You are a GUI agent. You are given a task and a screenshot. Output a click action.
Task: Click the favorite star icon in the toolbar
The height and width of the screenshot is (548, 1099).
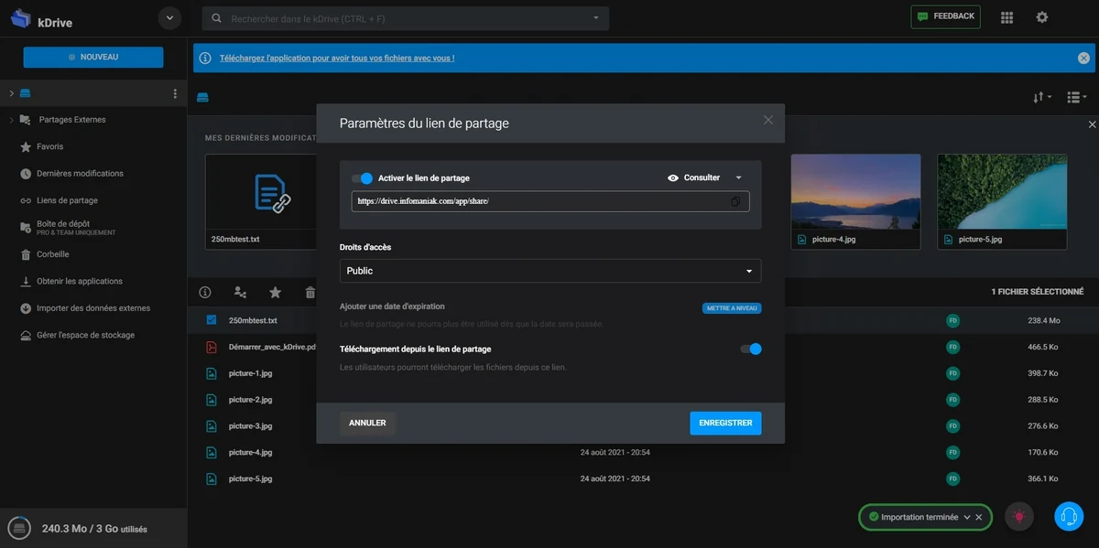click(275, 292)
